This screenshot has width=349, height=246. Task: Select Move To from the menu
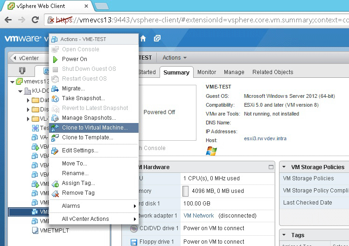tap(94, 164)
